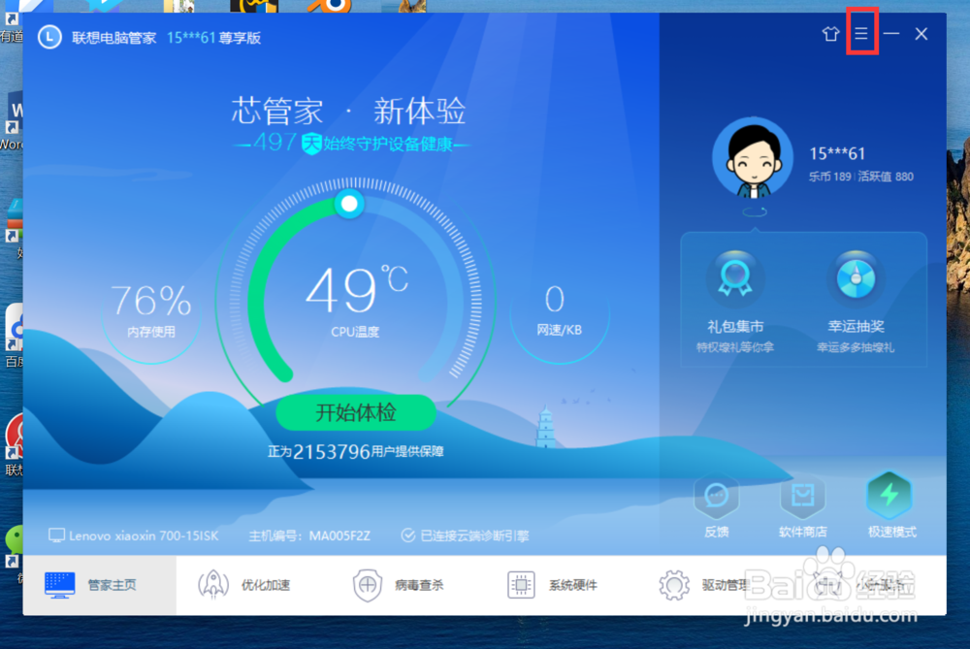970x649 pixels.
Task: Click the Lenovo xiaoxin 700-15ISK device name
Action: tap(144, 535)
